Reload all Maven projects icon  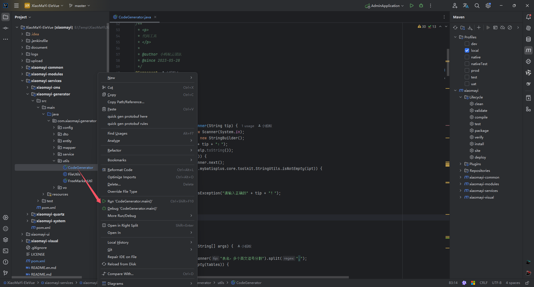coord(455,28)
